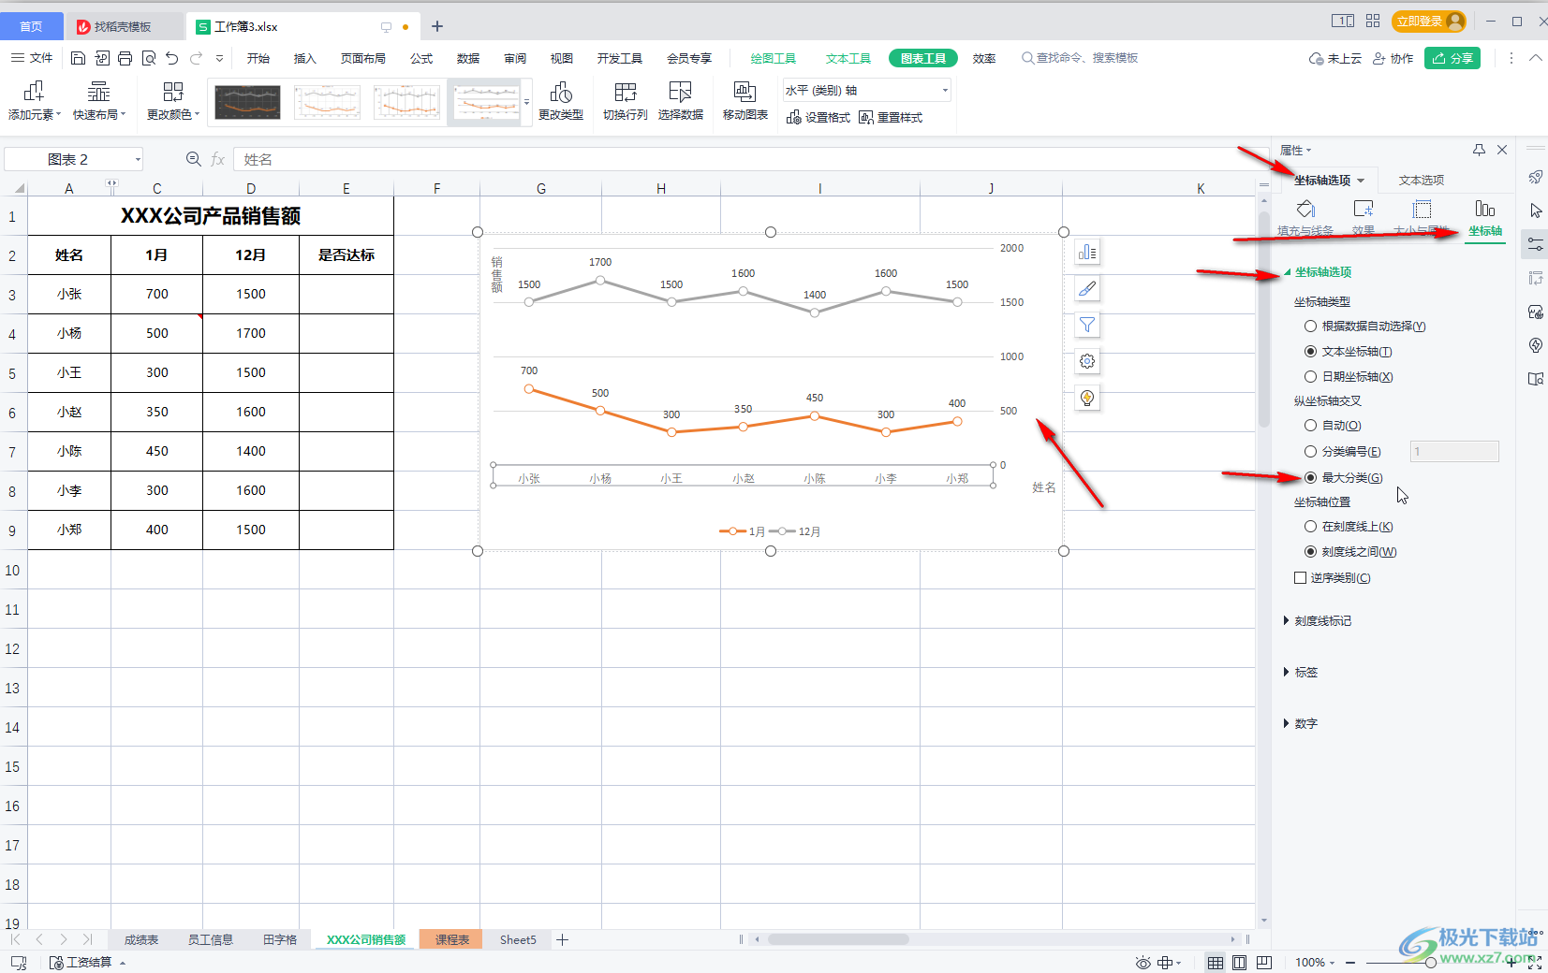Click chart style brush button beside chart
This screenshot has height=973, width=1548.
[x=1087, y=289]
